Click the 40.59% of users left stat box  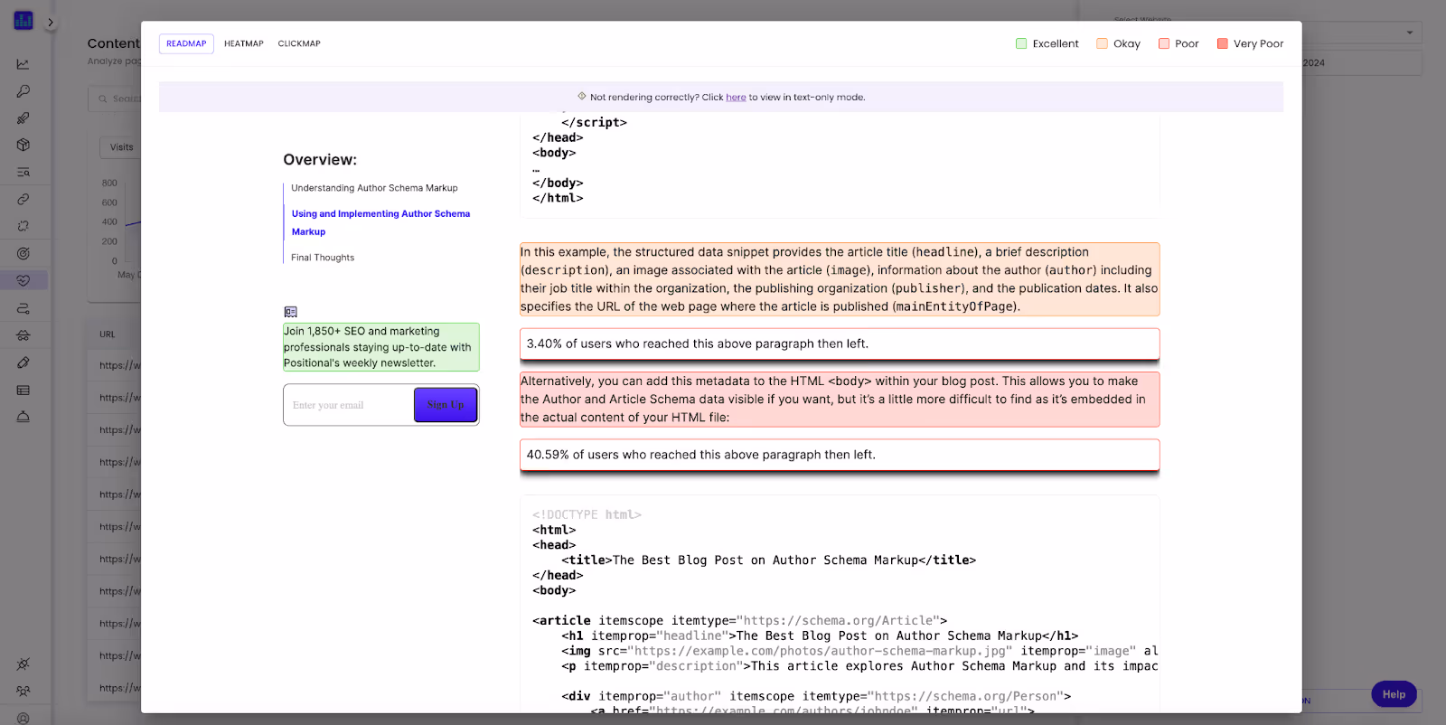click(x=840, y=456)
